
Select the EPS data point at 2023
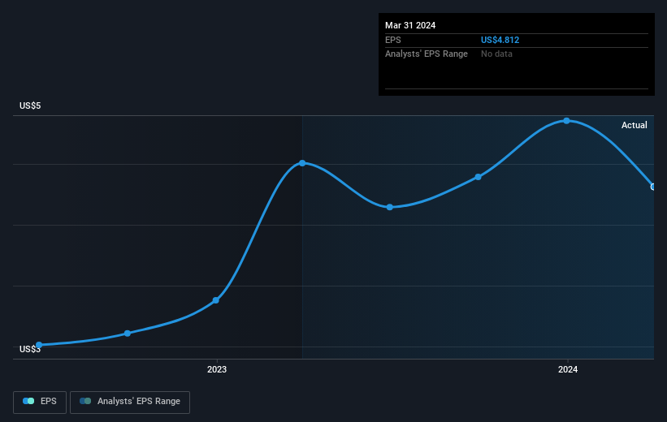point(215,300)
